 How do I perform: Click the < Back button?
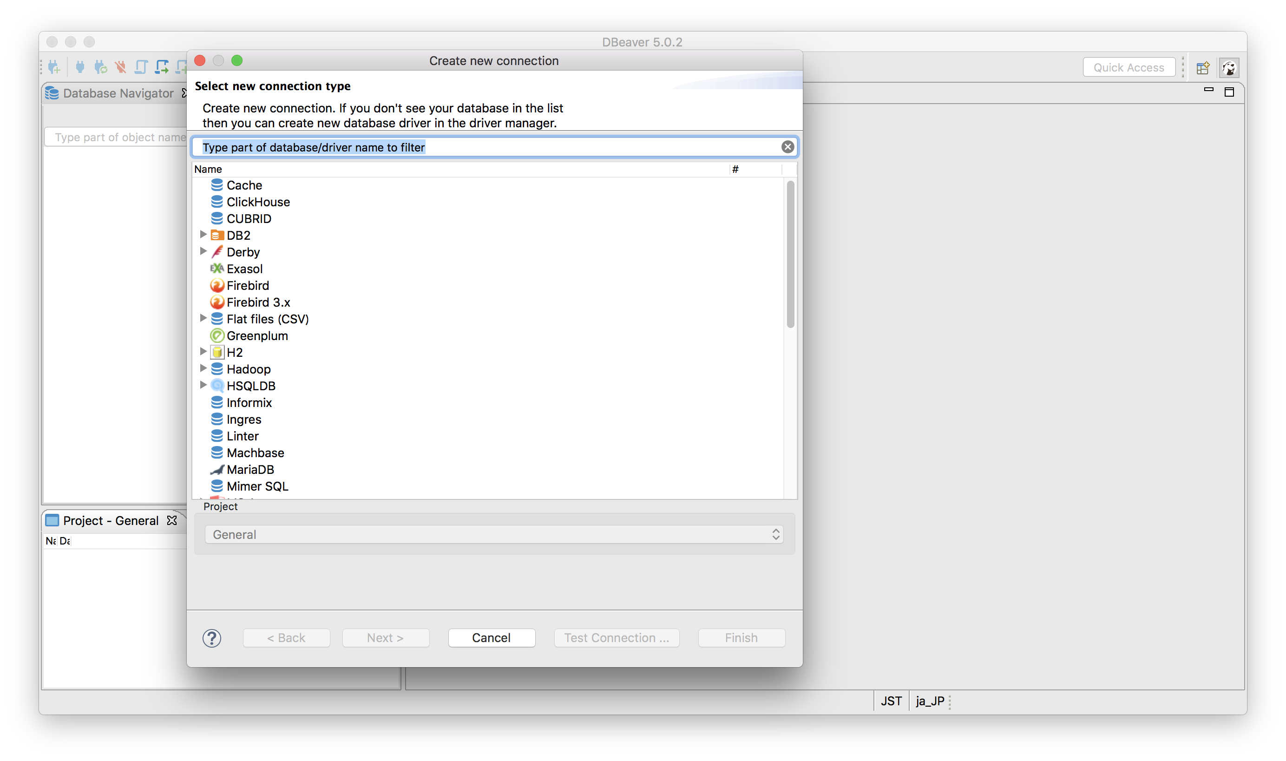pyautogui.click(x=286, y=638)
